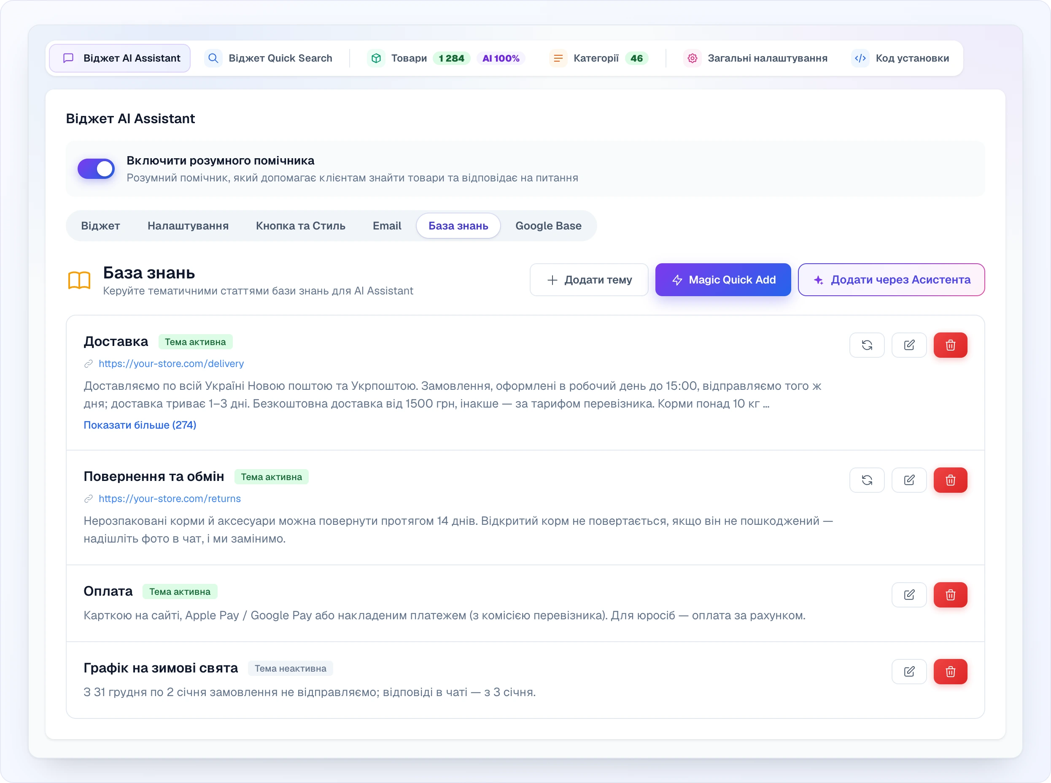
Task: Click the AI 100% badge
Action: tap(501, 58)
